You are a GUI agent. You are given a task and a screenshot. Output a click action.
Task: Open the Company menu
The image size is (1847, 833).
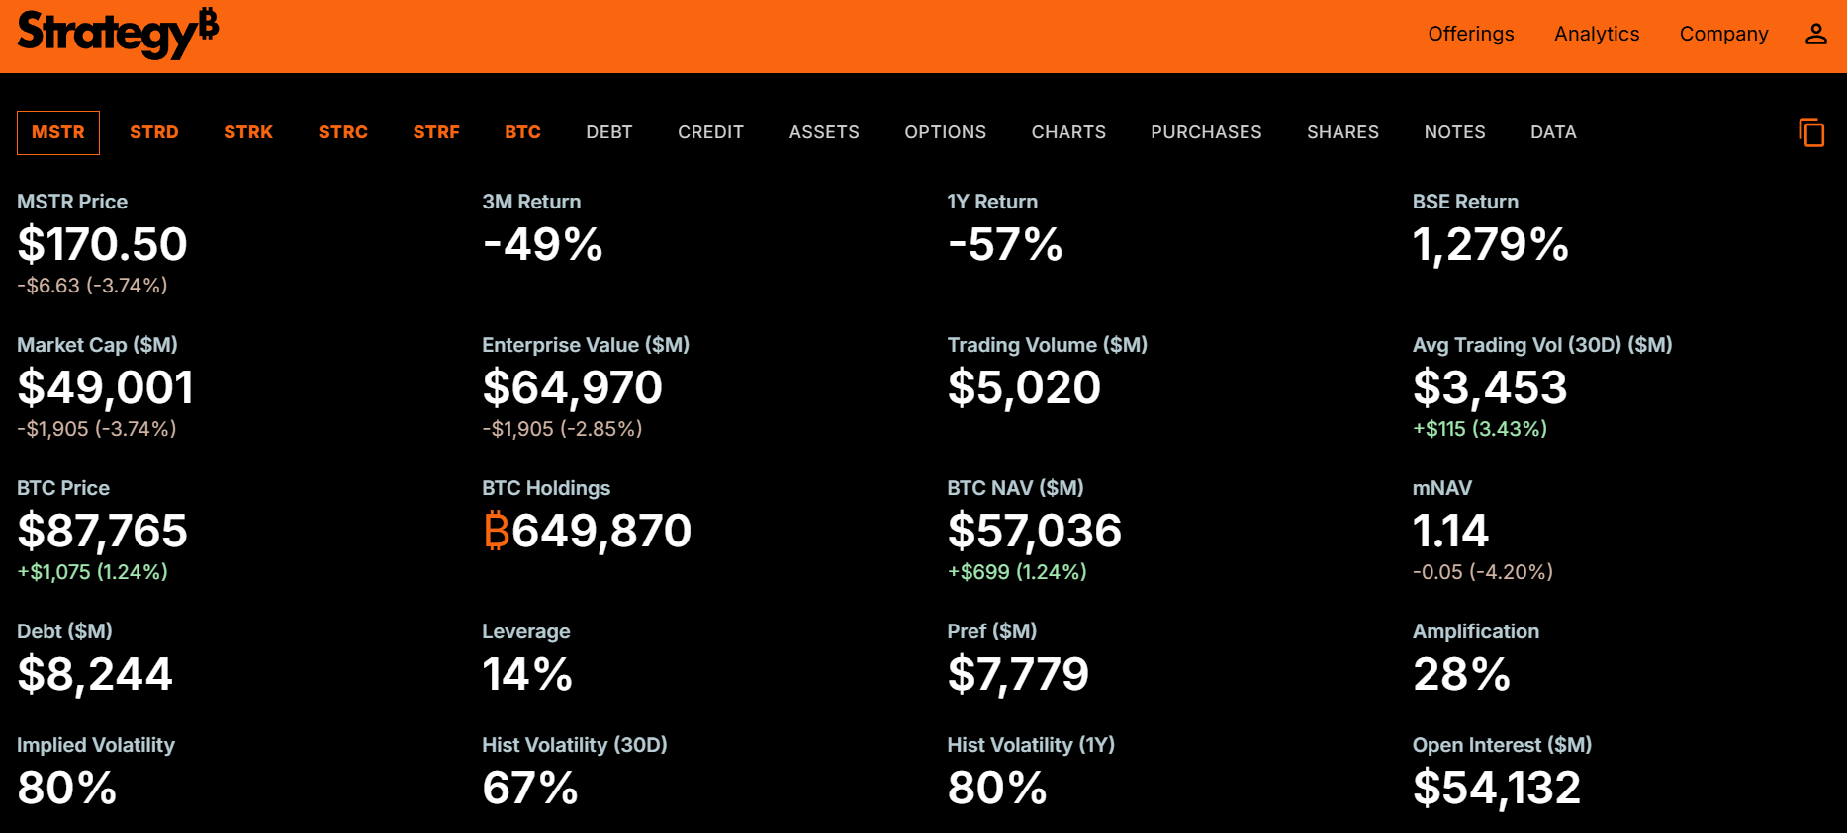[x=1723, y=35]
